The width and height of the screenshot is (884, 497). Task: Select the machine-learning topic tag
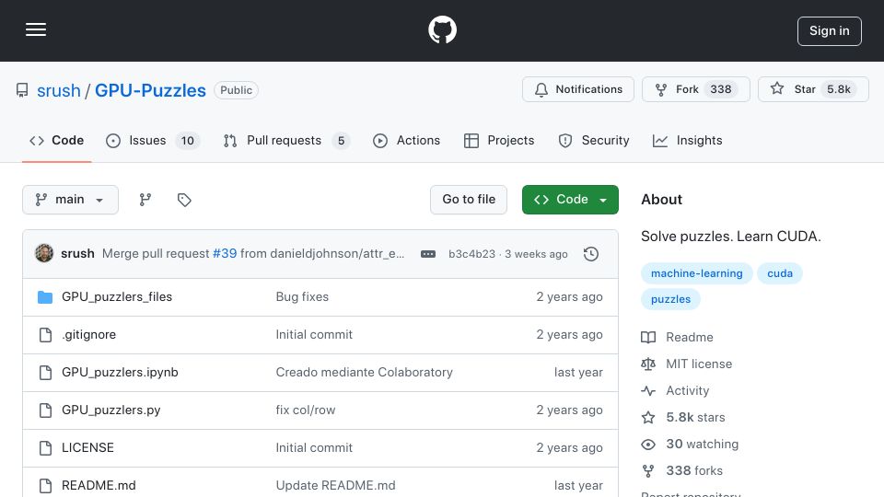697,273
